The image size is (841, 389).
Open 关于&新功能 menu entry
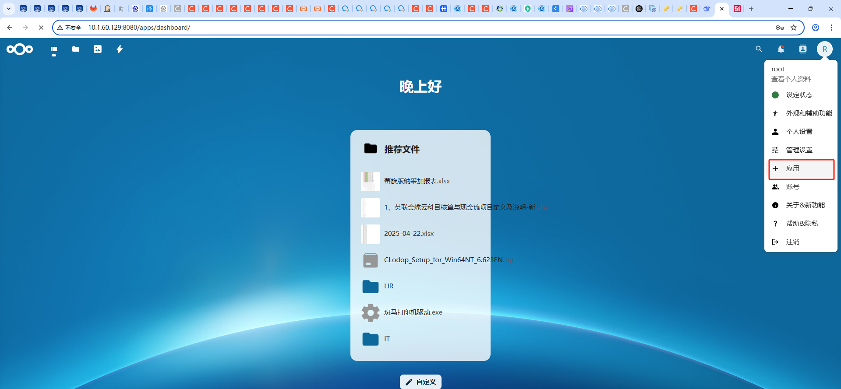point(801,205)
